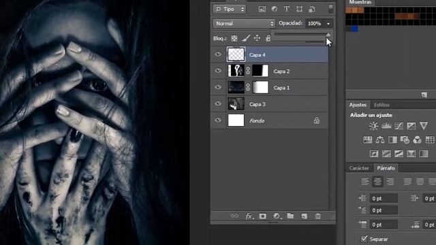Add a Black & White adjustment

click(x=392, y=140)
